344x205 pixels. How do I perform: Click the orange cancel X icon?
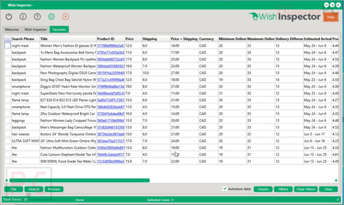(66, 17)
